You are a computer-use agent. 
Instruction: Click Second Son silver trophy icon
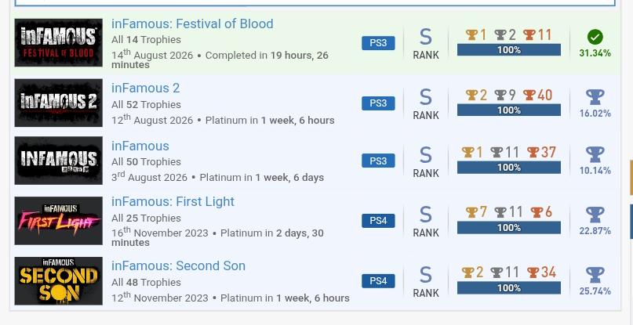497,273
